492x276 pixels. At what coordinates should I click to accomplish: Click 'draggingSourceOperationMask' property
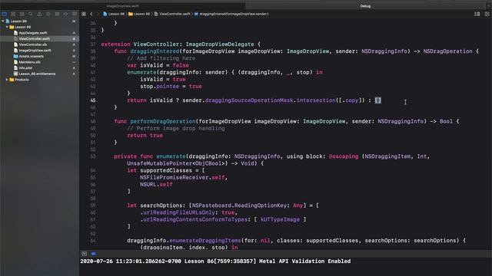tap(249, 100)
